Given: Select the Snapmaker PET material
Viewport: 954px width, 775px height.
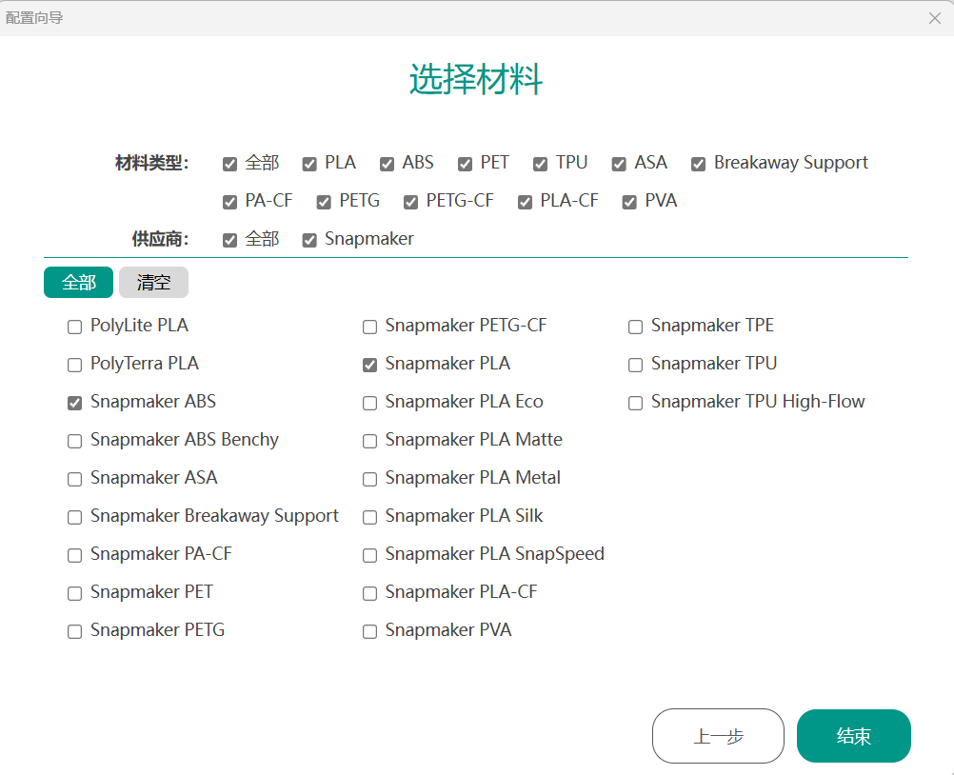Looking at the screenshot, I should (75, 593).
